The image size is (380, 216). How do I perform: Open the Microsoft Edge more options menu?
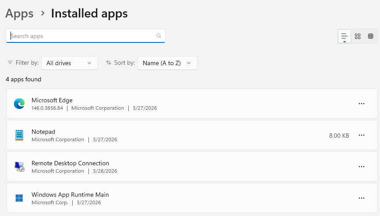(361, 104)
